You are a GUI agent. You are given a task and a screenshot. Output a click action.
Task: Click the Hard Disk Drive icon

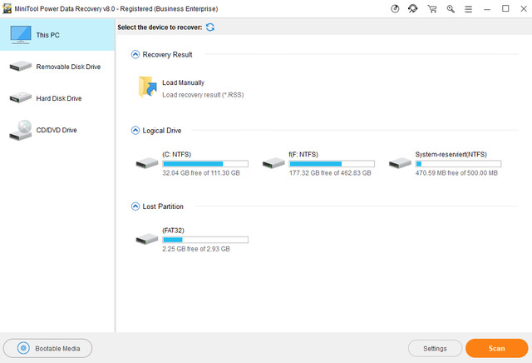point(20,97)
